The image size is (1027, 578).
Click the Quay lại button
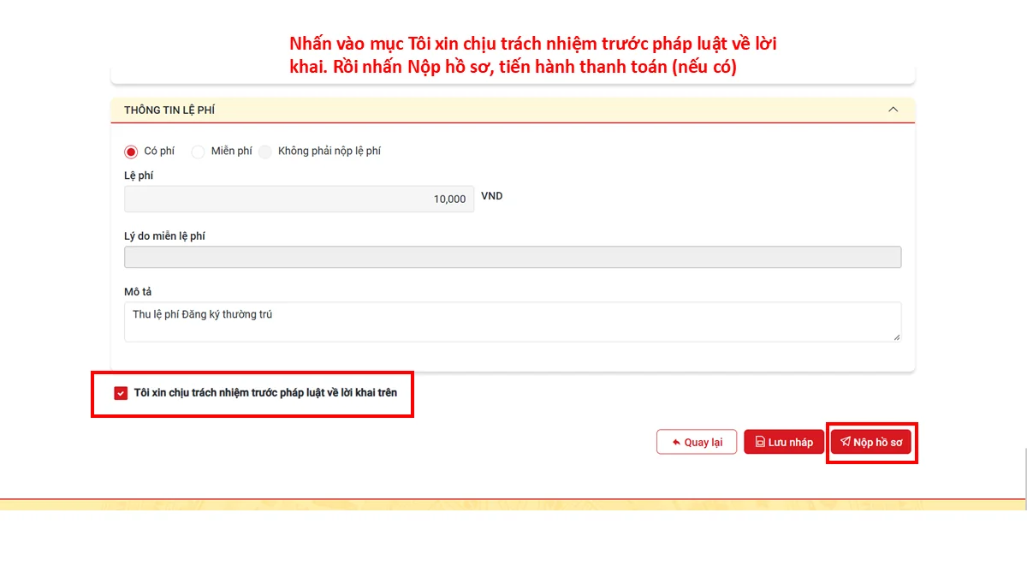(697, 442)
